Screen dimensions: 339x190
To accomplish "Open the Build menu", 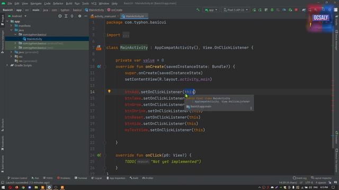I will pyautogui.click(x=69, y=4).
